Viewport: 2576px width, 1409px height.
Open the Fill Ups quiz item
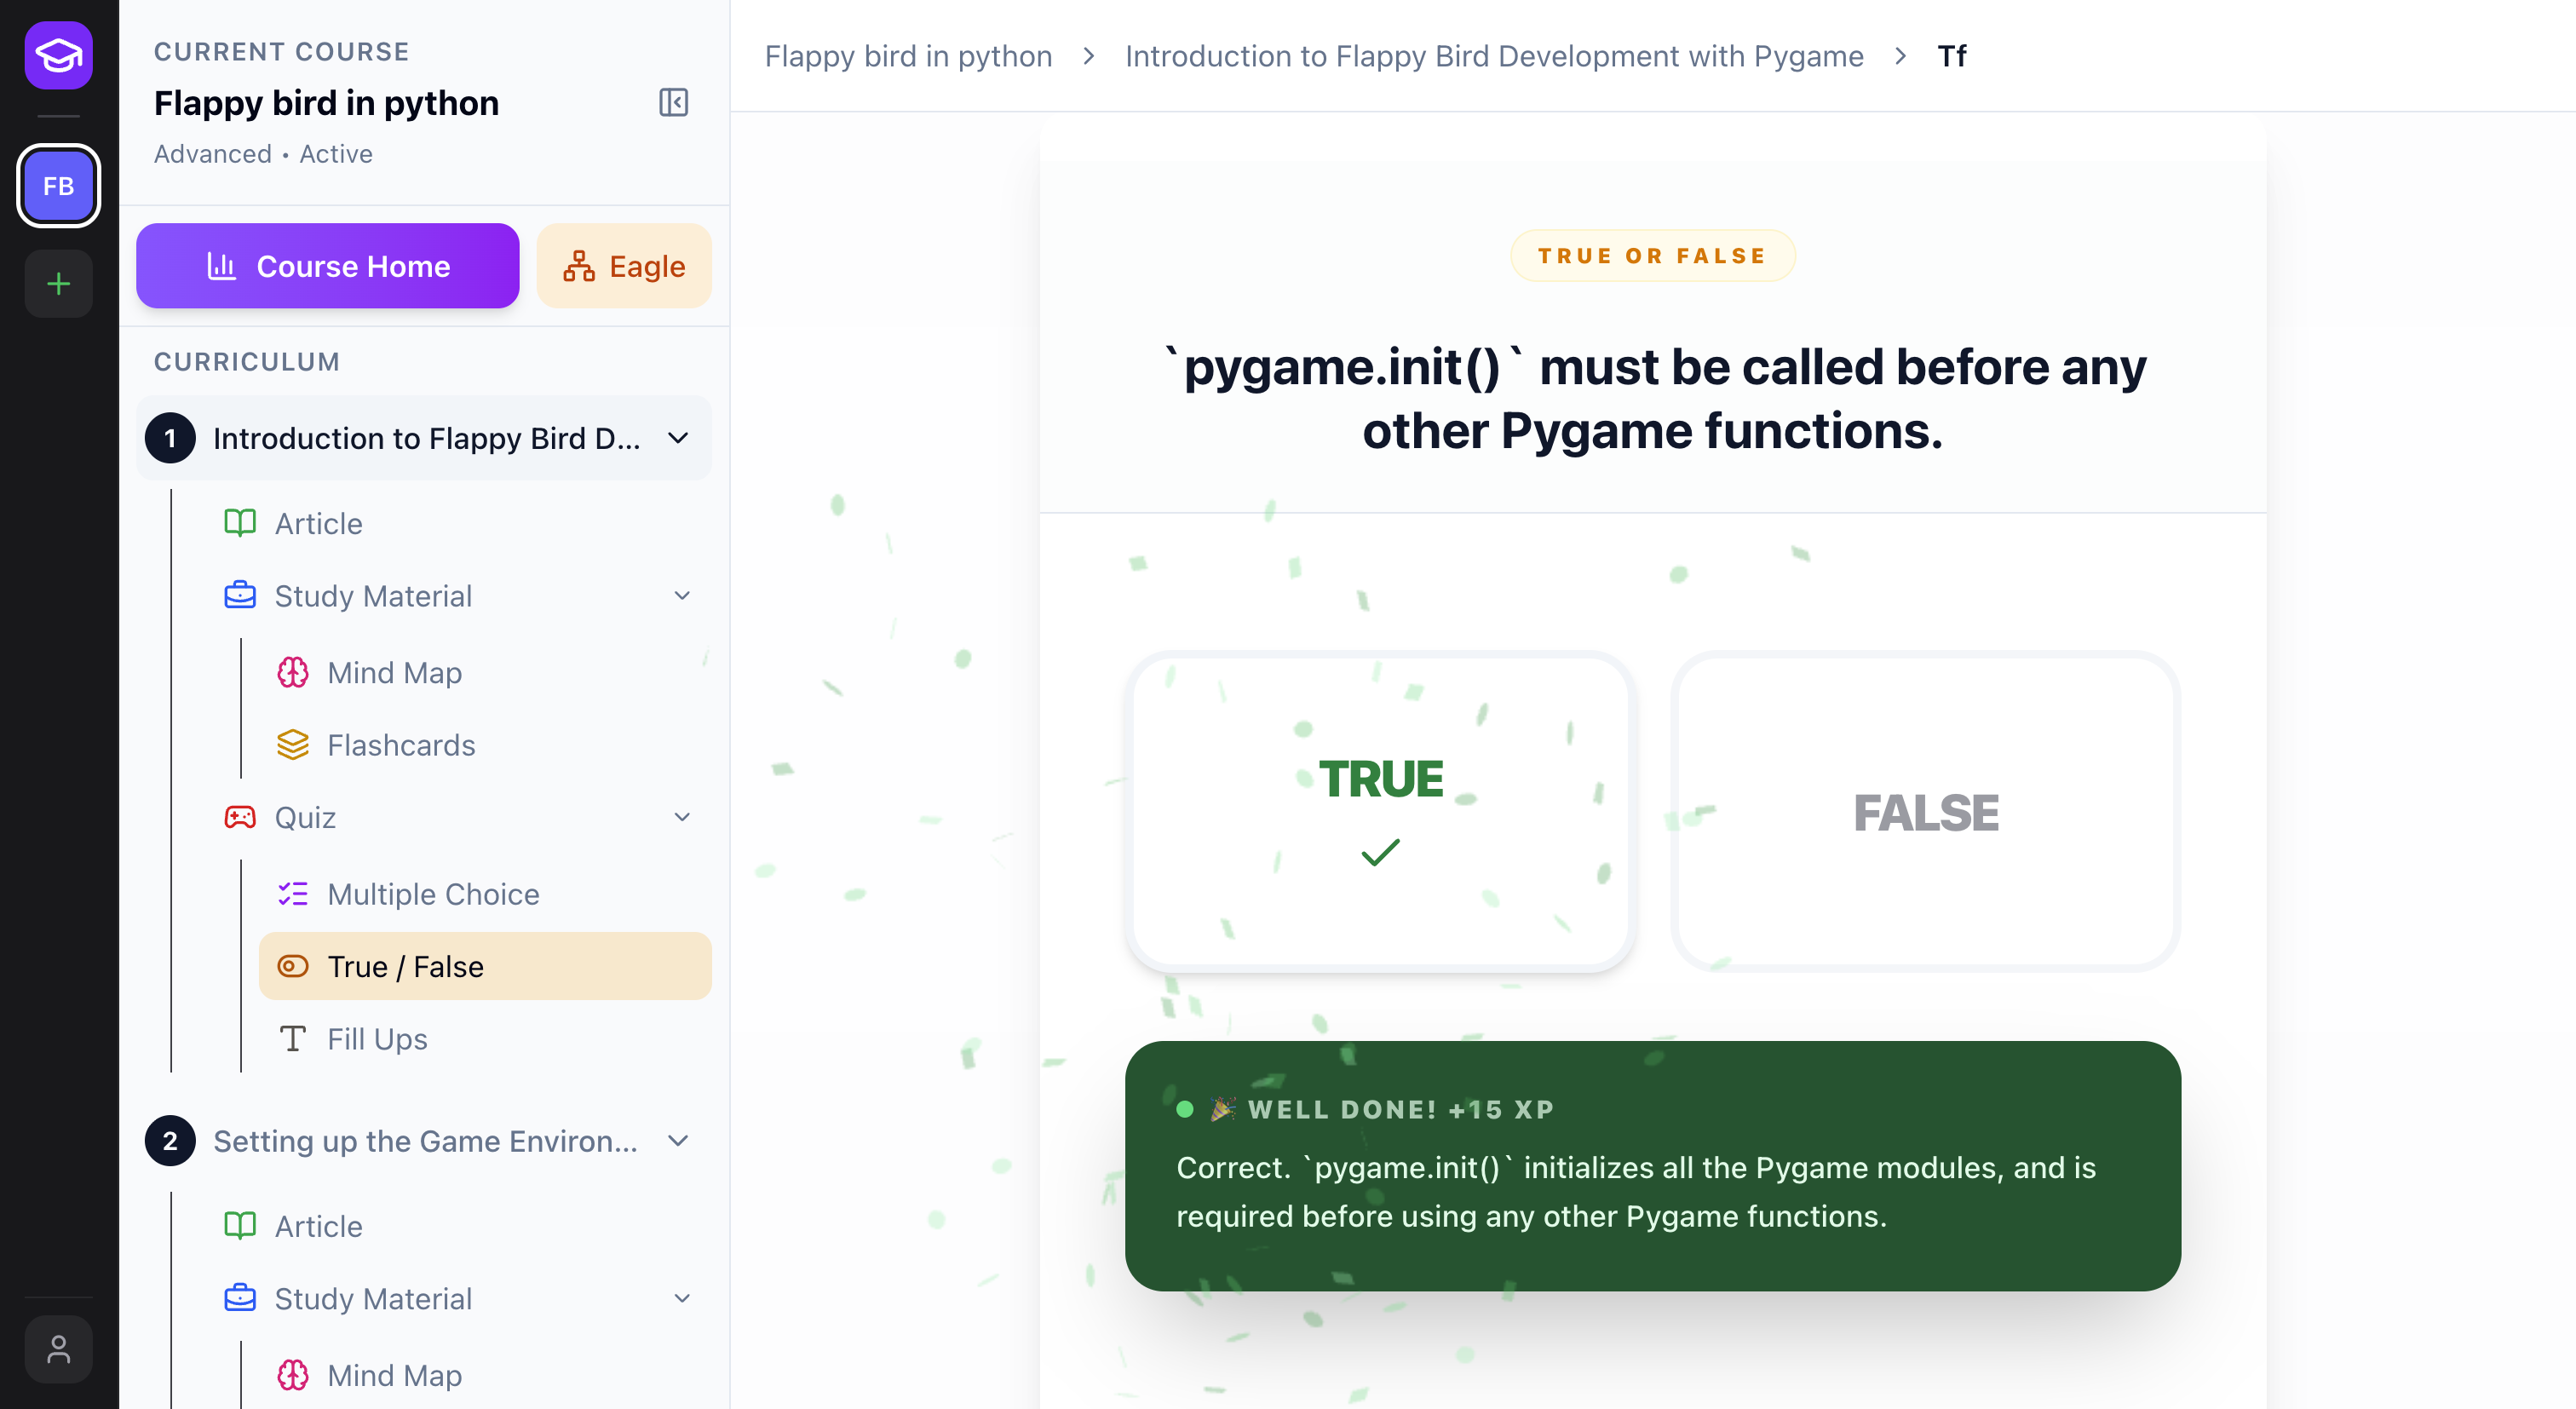point(376,1039)
